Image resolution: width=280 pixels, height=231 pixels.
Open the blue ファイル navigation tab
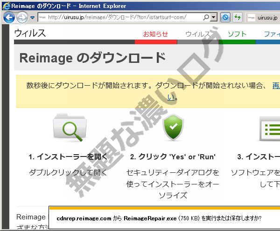click(272, 34)
